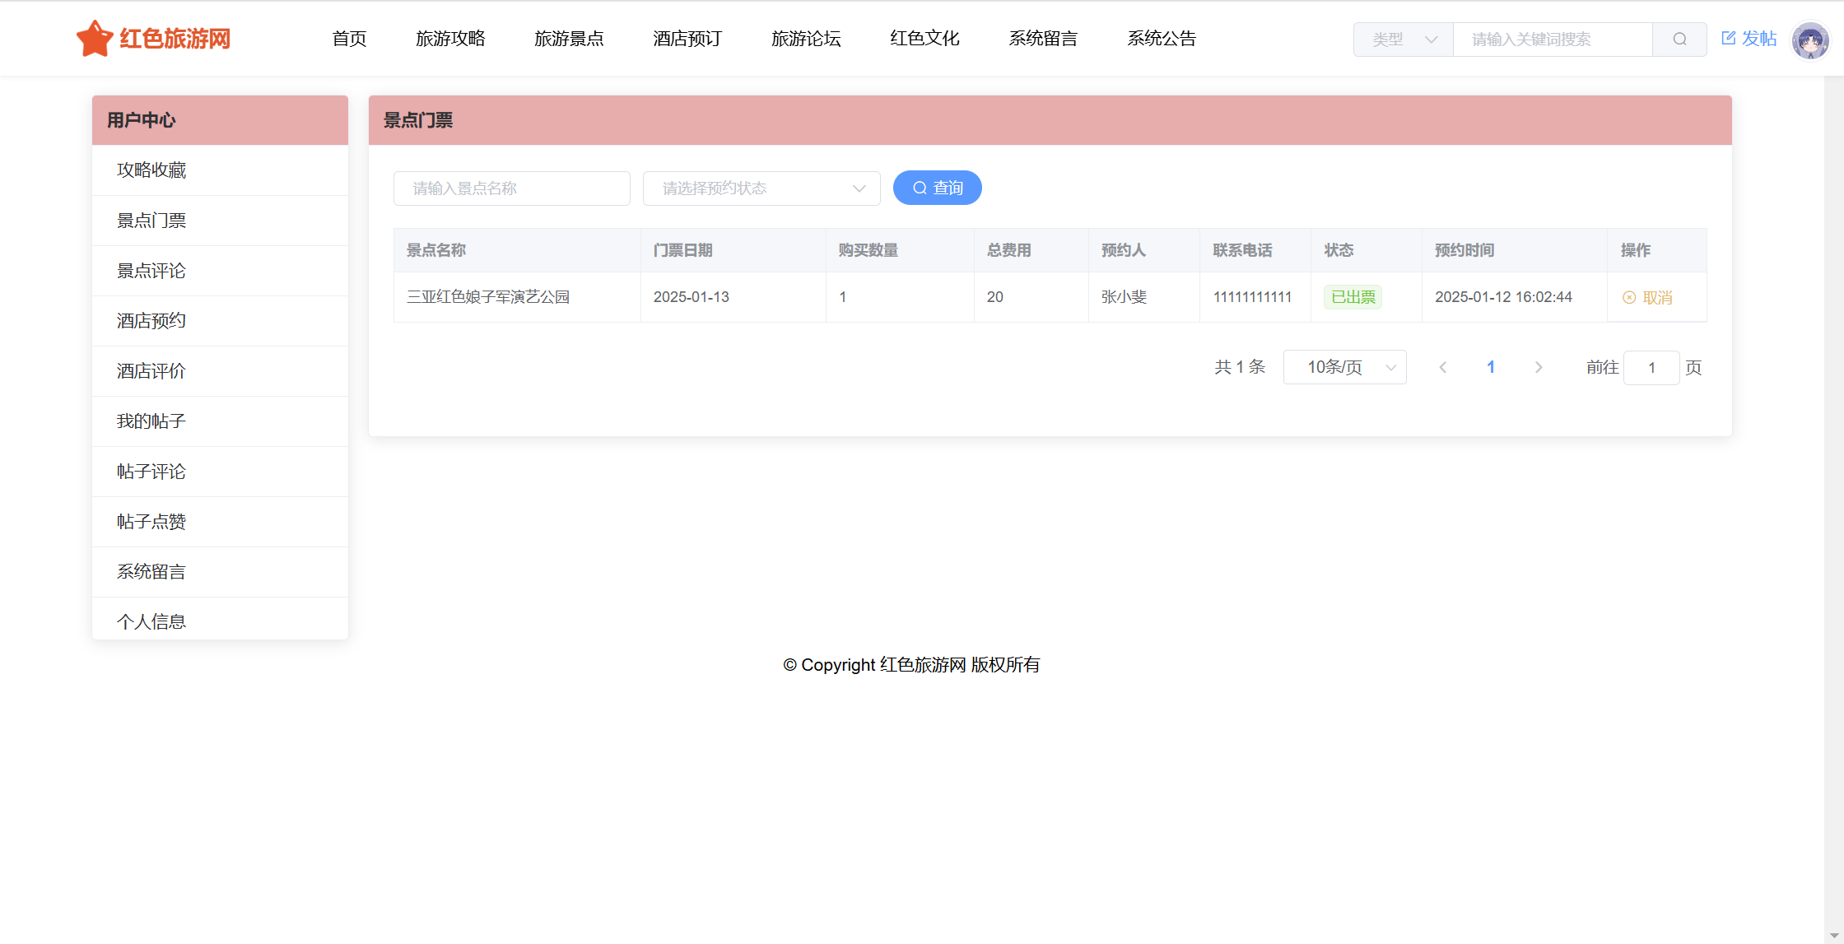Image resolution: width=1844 pixels, height=944 pixels.
Task: Click the 请输入景点名称 input field
Action: pyautogui.click(x=511, y=188)
